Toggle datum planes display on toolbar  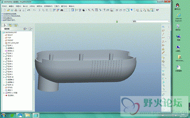point(137,10)
